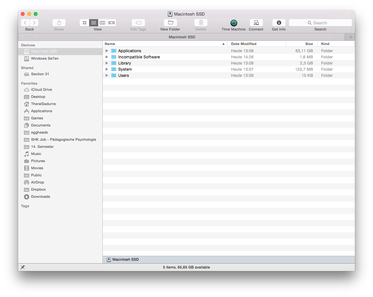Open eggheads folder in sidebar
Screen dimensions: 373x297
point(60,133)
